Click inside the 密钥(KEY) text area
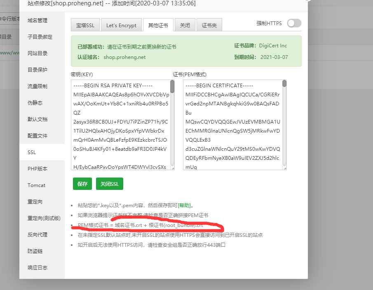 pos(120,124)
